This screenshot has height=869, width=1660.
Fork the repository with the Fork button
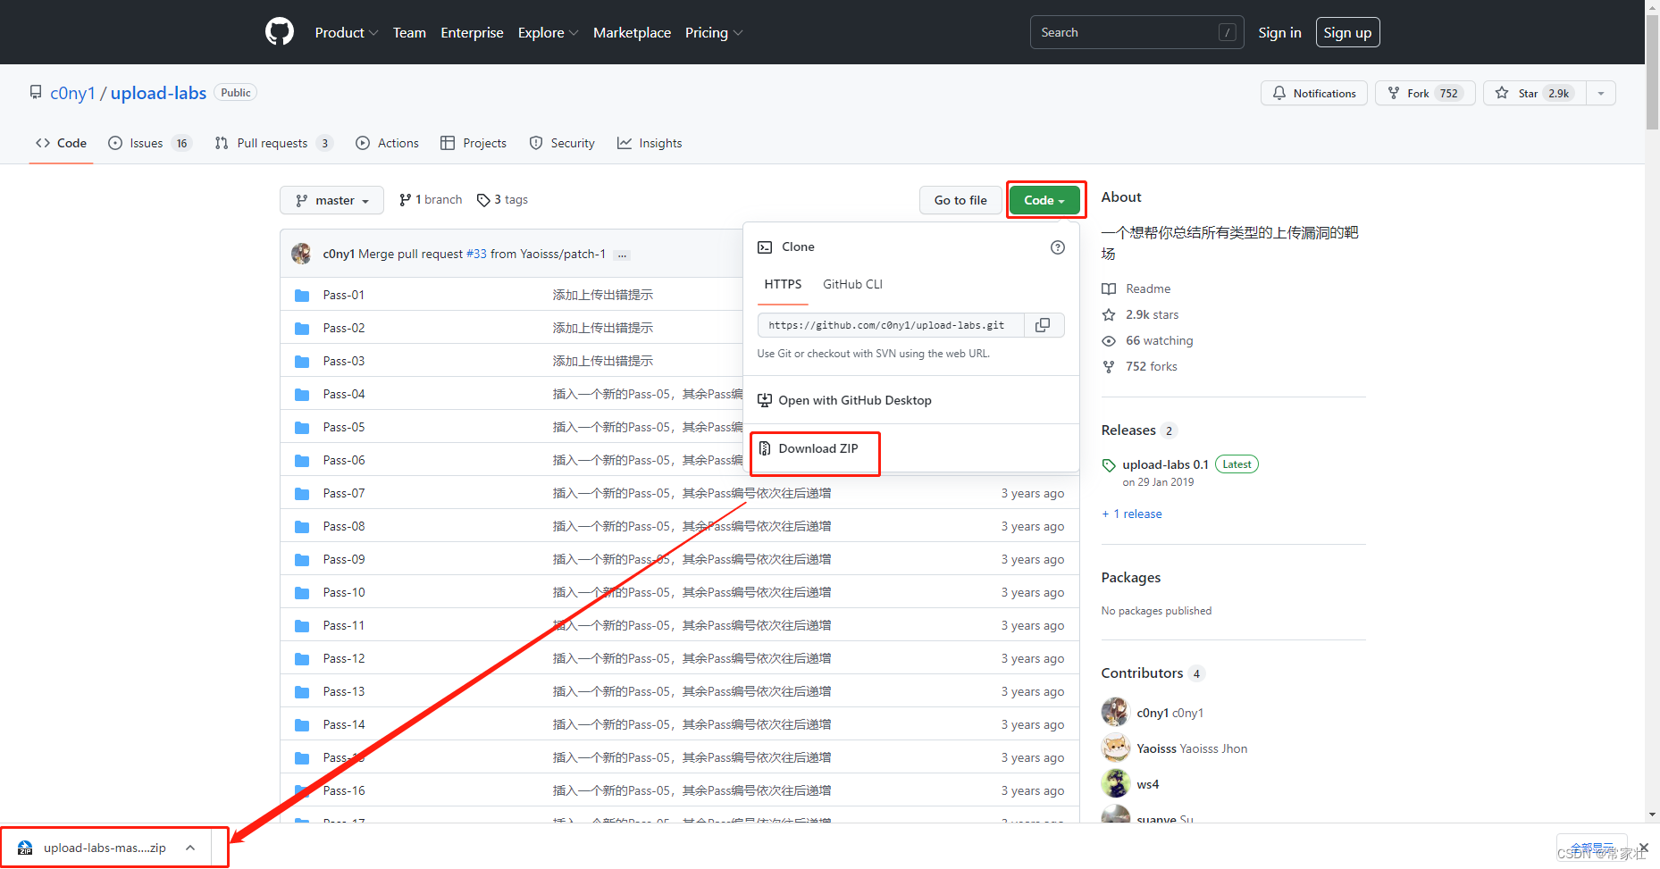[1425, 93]
